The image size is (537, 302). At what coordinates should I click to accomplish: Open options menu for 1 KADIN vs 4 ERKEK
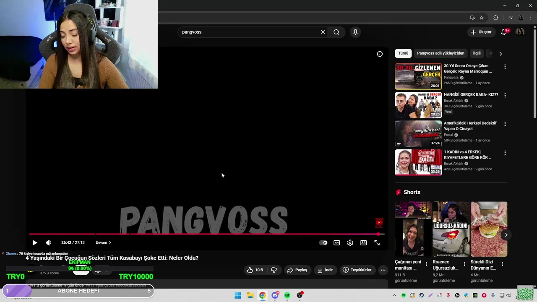pyautogui.click(x=505, y=153)
